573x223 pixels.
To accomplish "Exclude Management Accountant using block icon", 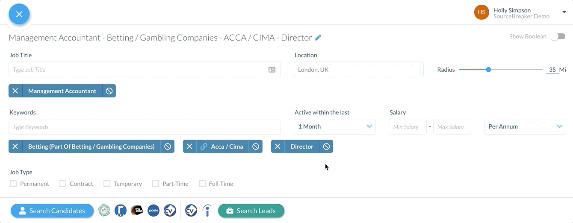I will pos(109,91).
